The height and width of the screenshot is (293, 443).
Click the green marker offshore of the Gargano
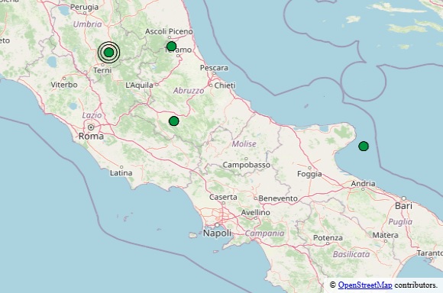click(364, 146)
